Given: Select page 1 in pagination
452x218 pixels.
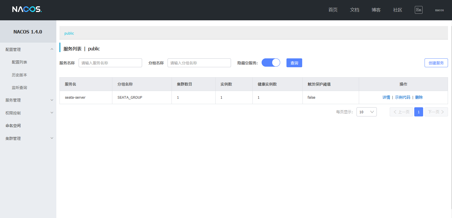Looking at the screenshot, I should click(x=419, y=112).
